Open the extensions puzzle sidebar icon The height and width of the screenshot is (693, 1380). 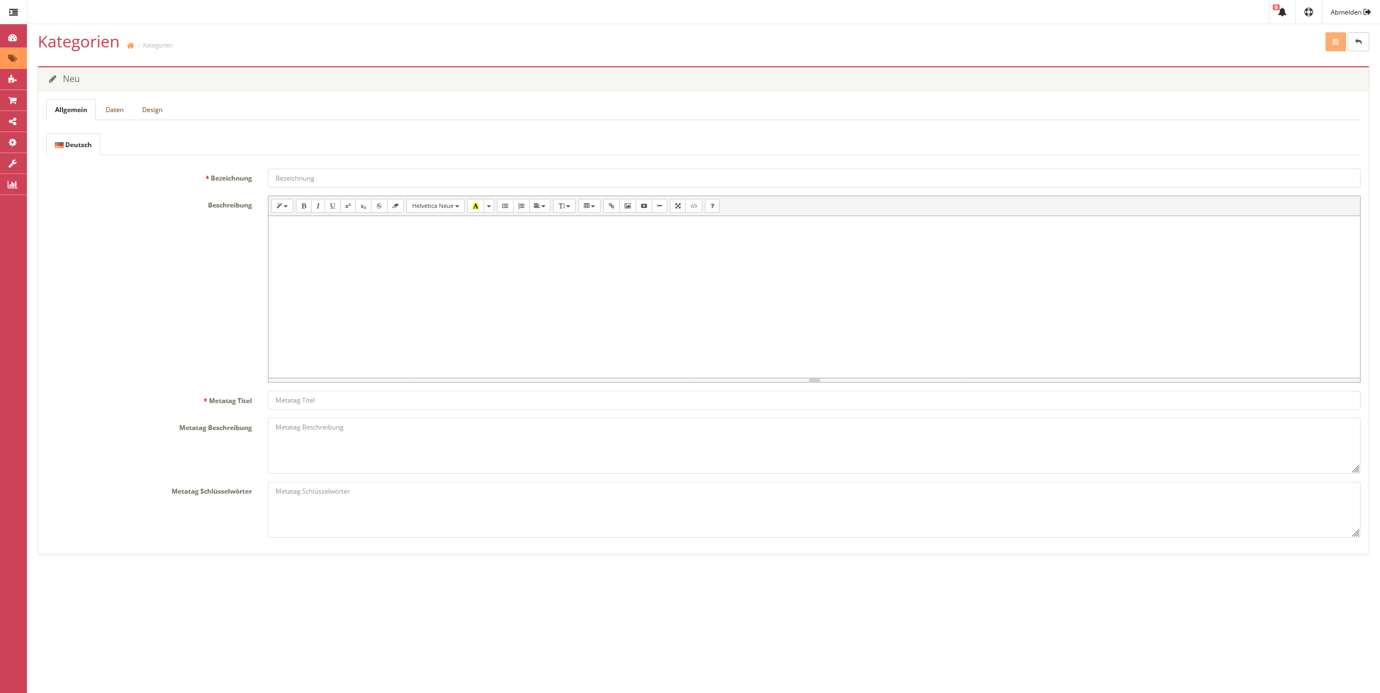(x=13, y=79)
